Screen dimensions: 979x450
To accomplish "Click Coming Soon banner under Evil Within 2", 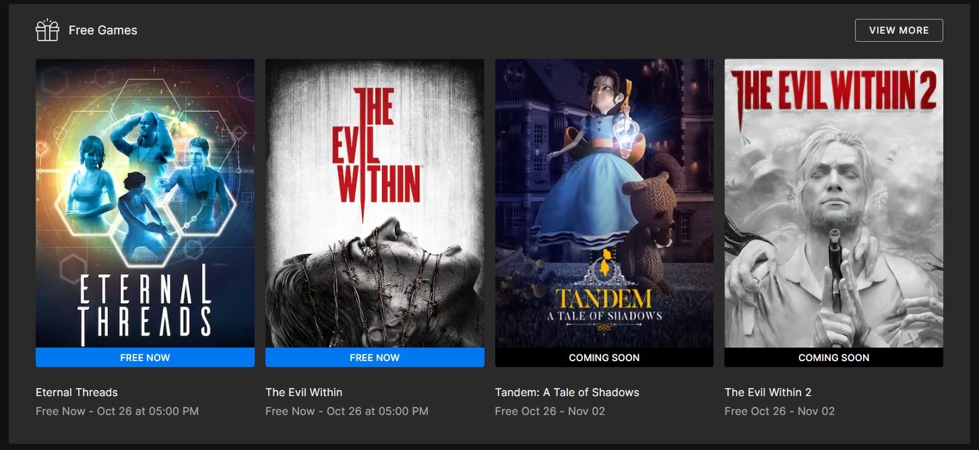I will tap(833, 358).
